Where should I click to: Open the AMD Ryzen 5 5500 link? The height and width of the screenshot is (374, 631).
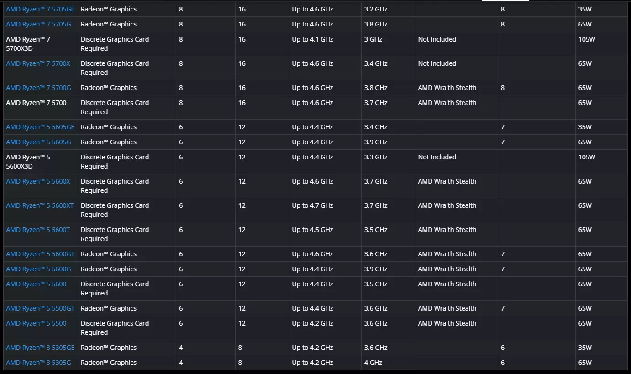pyautogui.click(x=36, y=323)
